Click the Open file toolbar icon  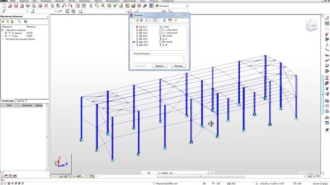coord(10,6)
